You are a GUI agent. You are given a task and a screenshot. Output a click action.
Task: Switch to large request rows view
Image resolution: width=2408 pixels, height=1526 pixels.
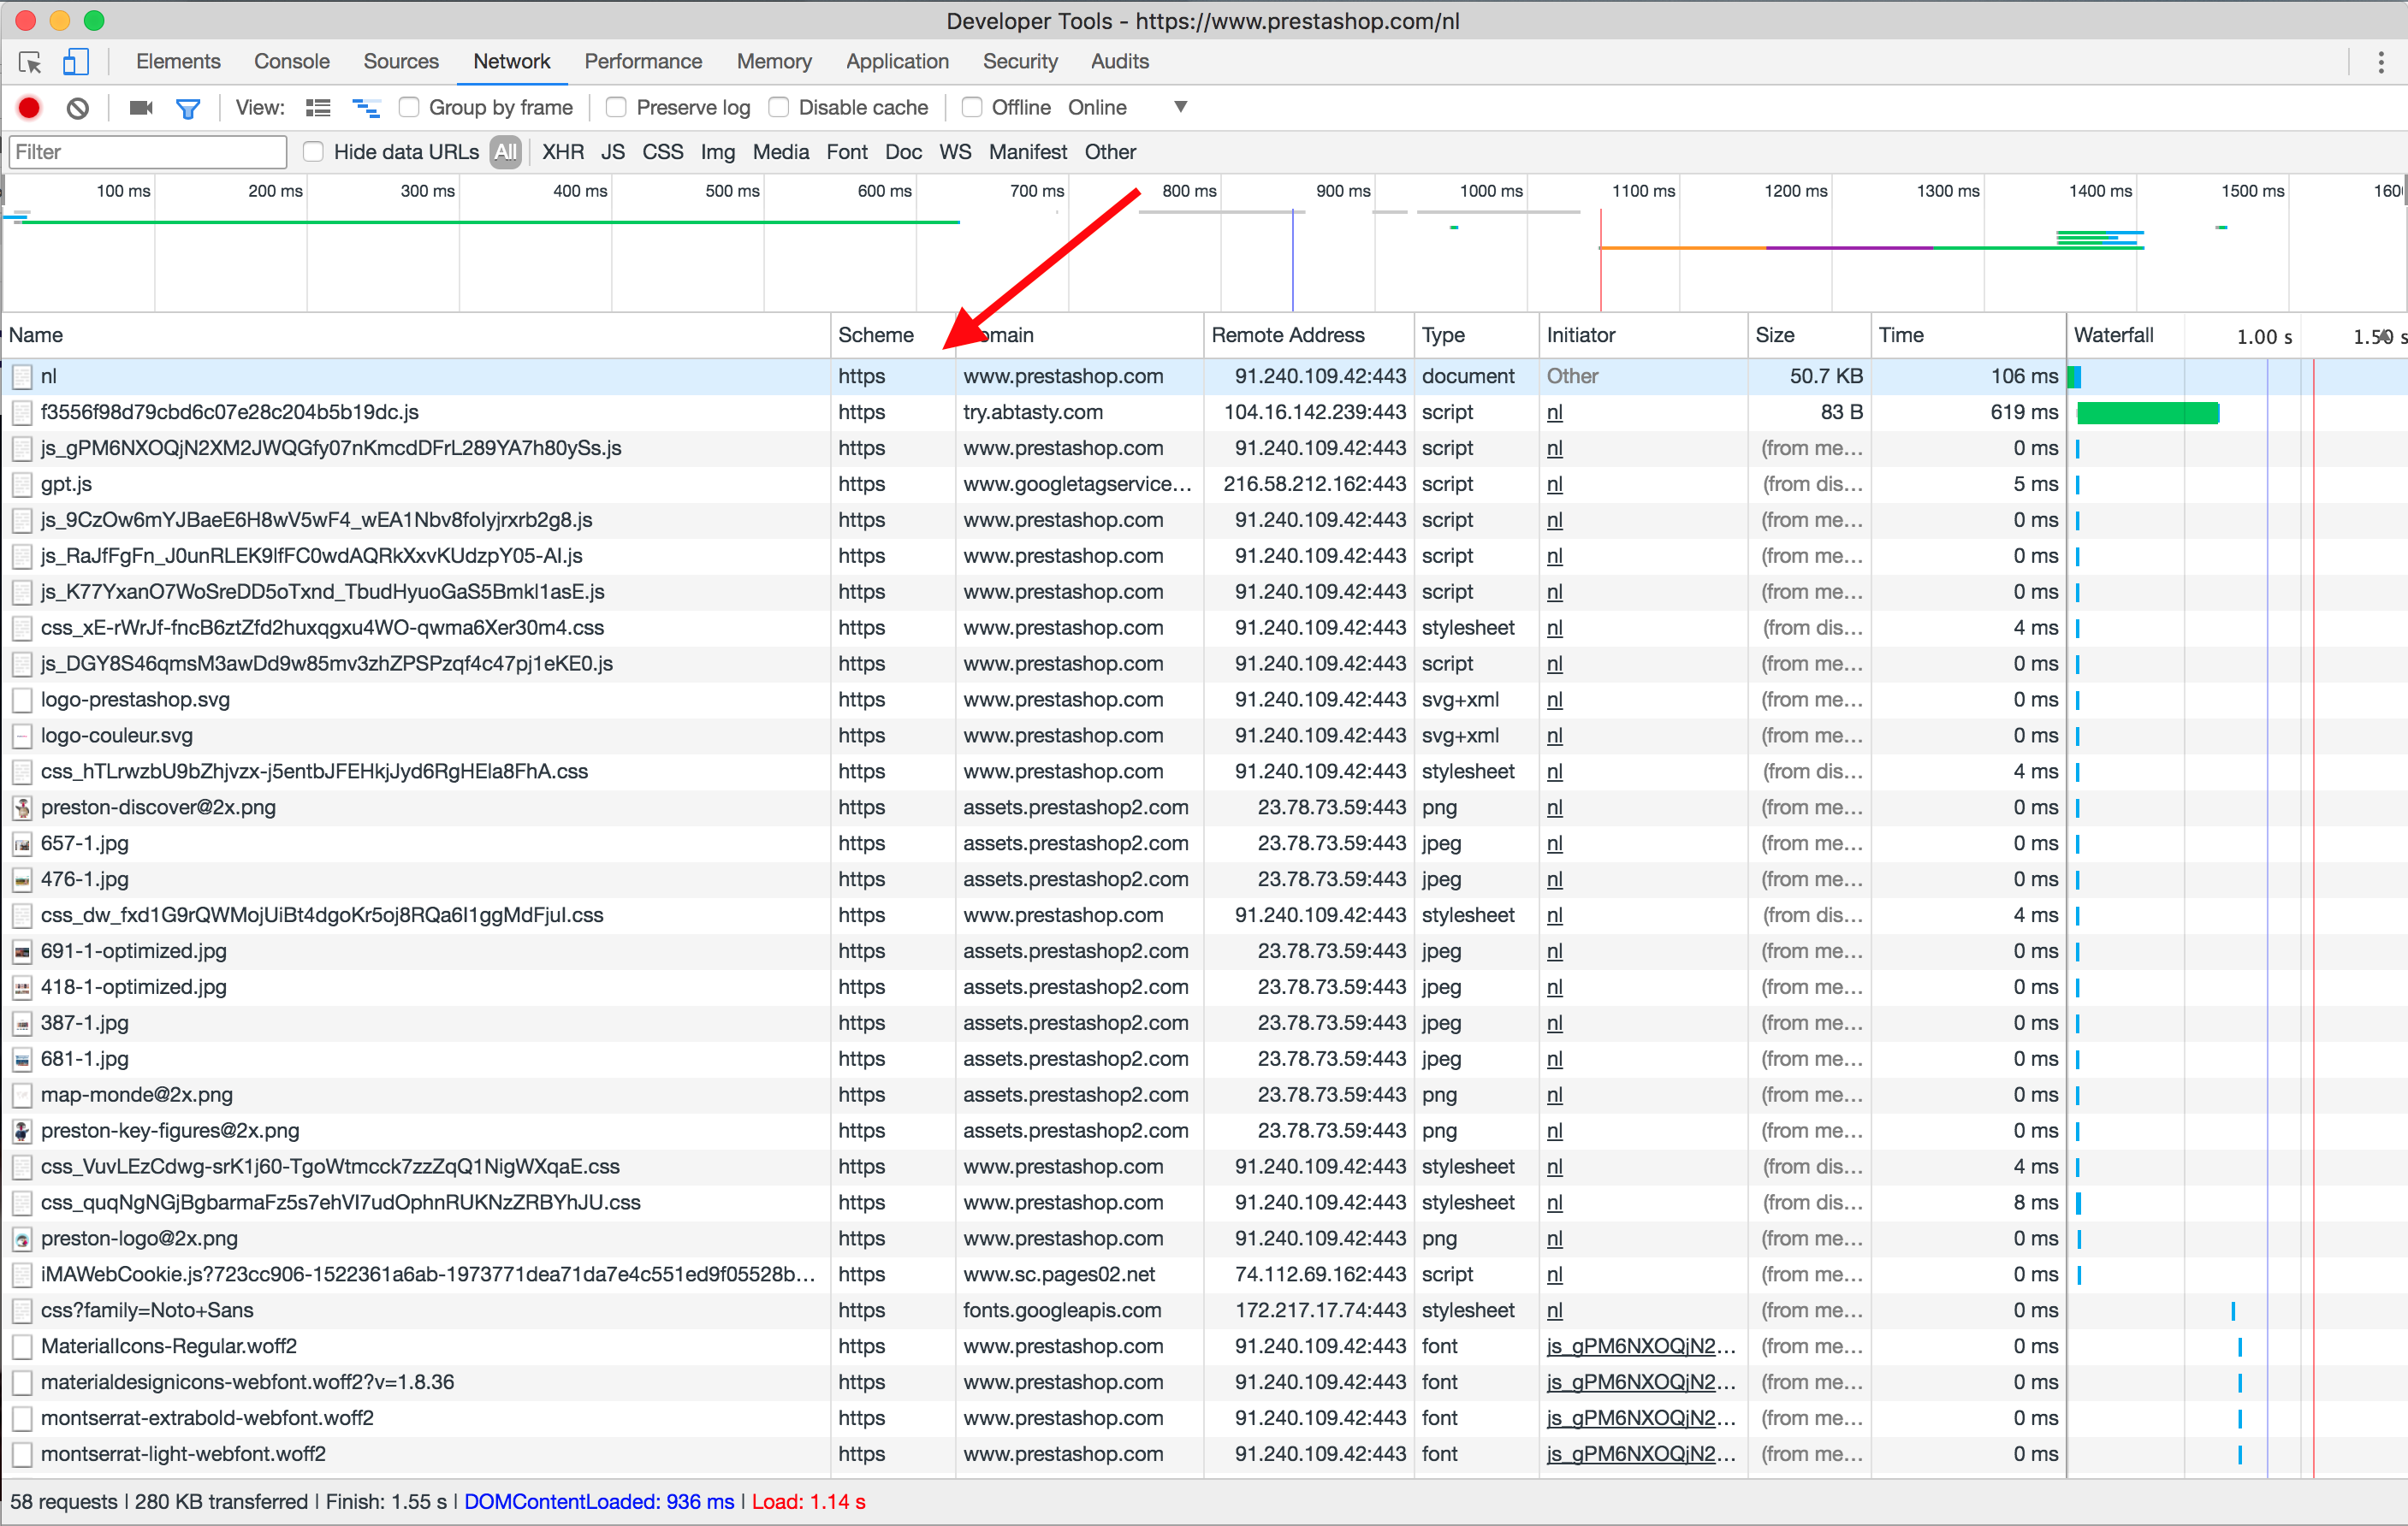pos(318,108)
